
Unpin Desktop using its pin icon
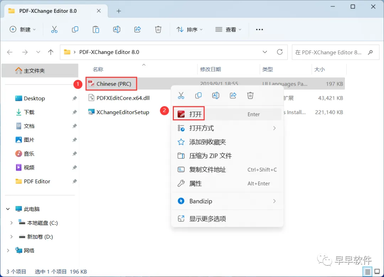click(x=74, y=98)
